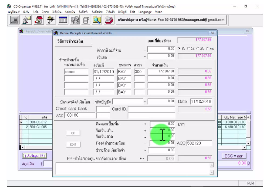Click the EDIT button in payment dialog

[x=73, y=145]
